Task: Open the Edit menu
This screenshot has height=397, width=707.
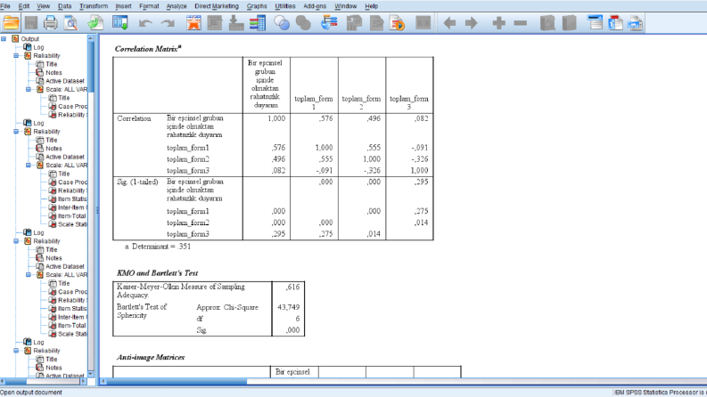Action: coord(24,6)
